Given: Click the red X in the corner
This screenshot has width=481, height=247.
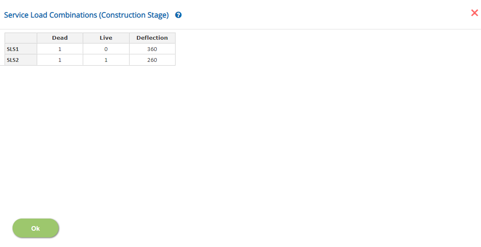Looking at the screenshot, I should click(x=474, y=13).
